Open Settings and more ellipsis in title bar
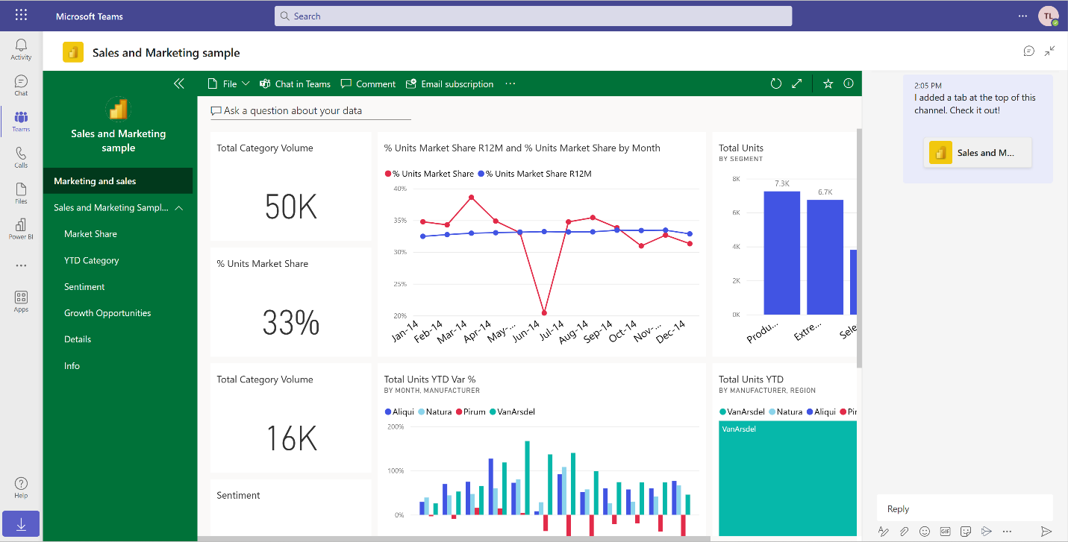Screen dimensions: 1068x542 click(1022, 16)
